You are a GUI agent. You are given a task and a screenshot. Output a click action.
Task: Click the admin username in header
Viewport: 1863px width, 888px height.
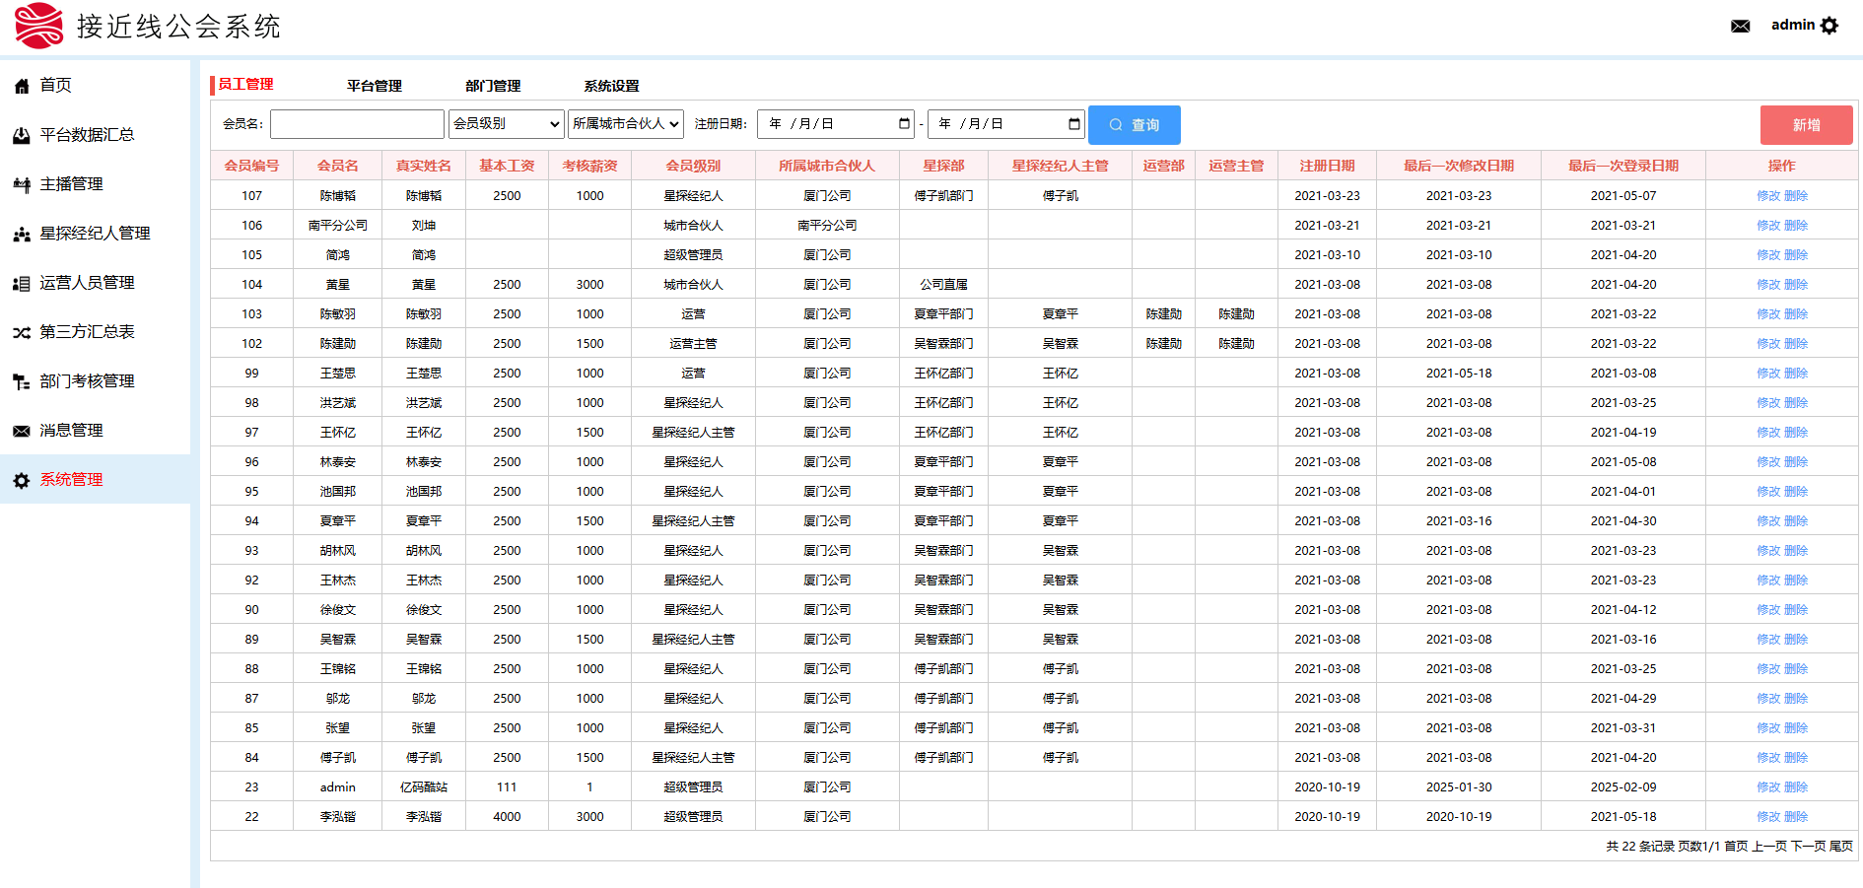click(x=1793, y=25)
